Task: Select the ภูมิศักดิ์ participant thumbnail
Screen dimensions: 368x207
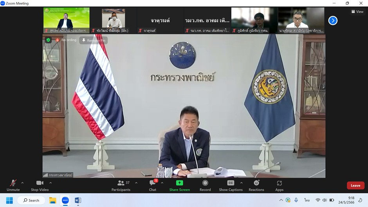Action: 254,20
